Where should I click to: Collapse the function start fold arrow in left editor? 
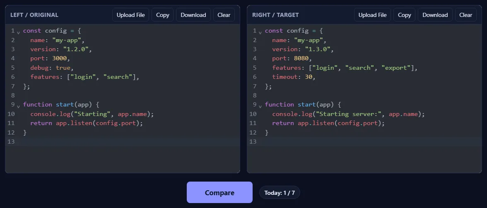click(x=18, y=106)
